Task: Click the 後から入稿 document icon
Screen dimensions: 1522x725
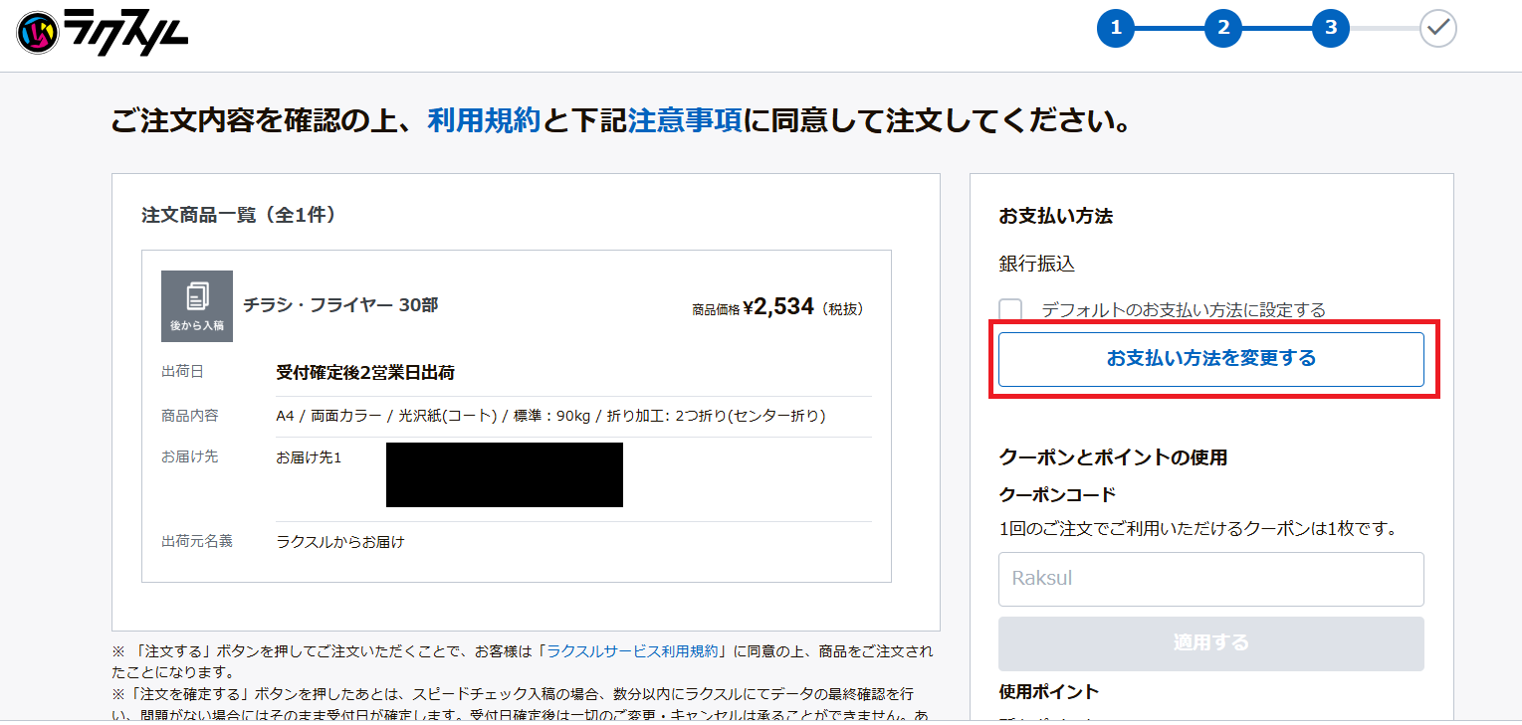Action: tap(197, 306)
